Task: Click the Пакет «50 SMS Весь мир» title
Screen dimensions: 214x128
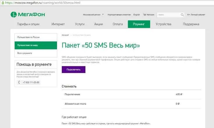Action: pyautogui.click(x=101, y=45)
